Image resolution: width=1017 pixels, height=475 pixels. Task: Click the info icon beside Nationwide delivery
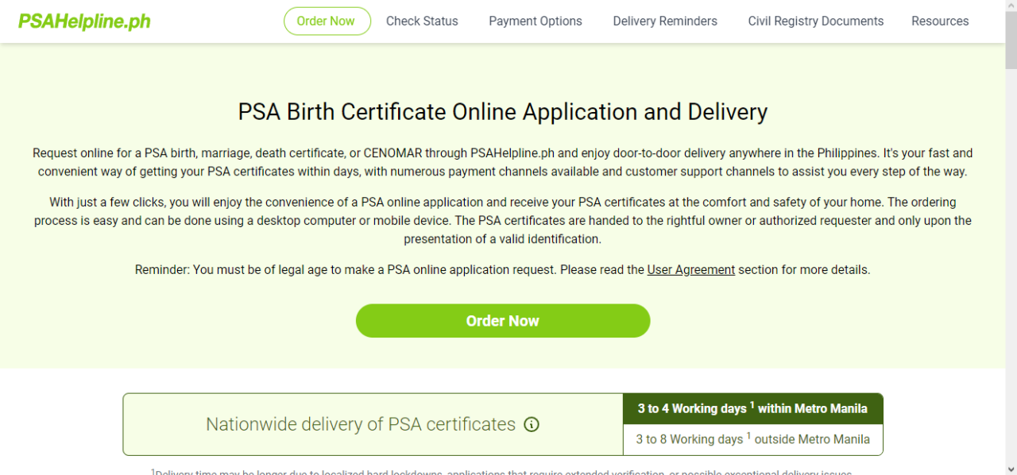(x=532, y=424)
